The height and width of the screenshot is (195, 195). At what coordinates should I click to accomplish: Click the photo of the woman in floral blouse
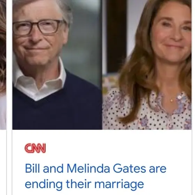click(147, 65)
